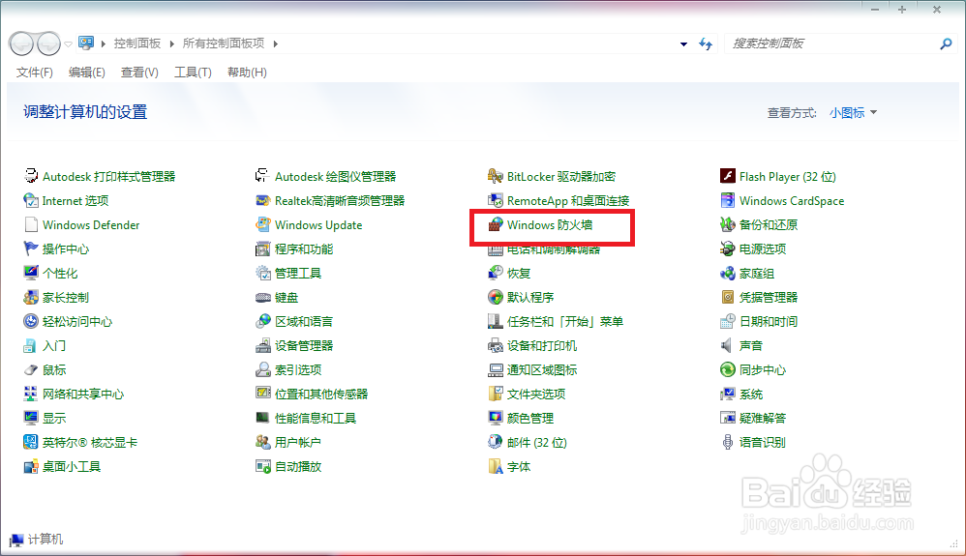Screen dimensions: 966x556
Task: Open the 设备管理器 icon
Action: [263, 345]
